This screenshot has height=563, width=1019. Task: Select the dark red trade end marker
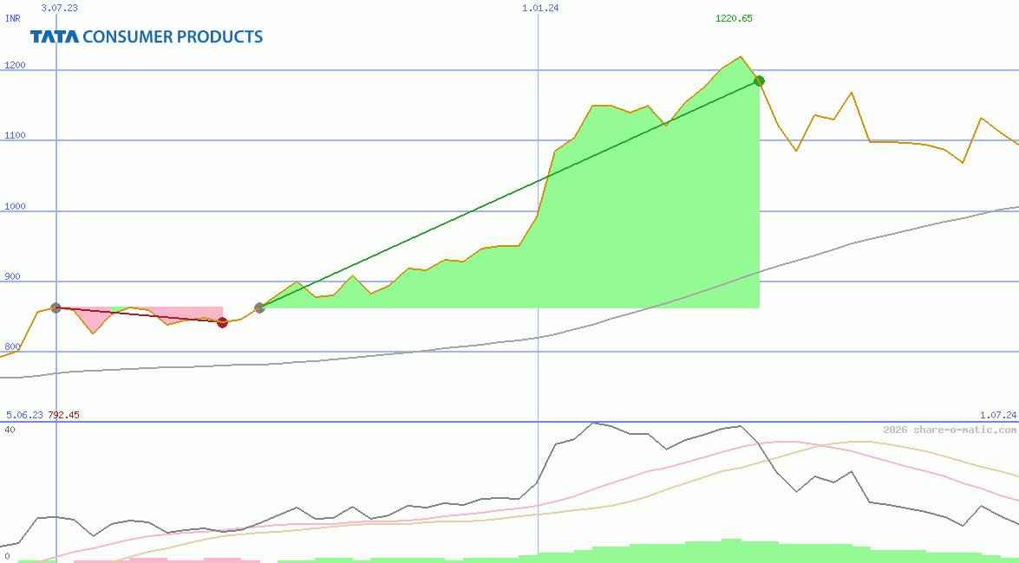click(x=222, y=322)
